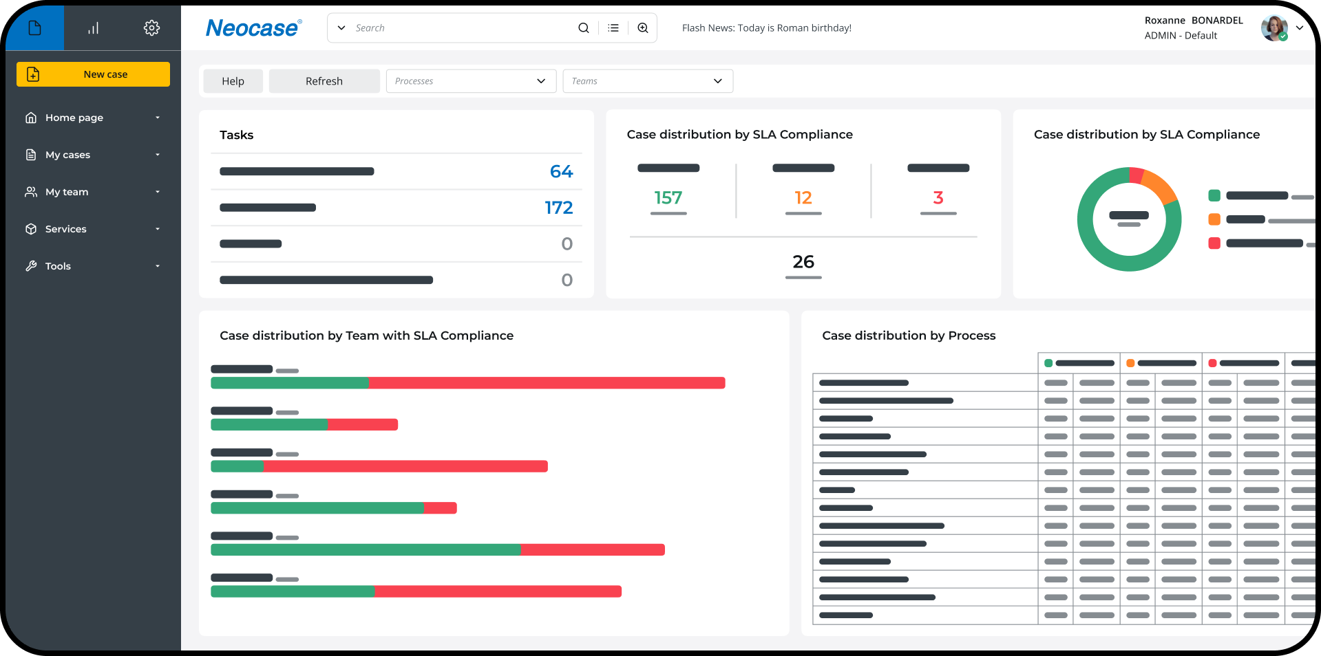This screenshot has height=656, width=1321.
Task: Open the list view icon beside search
Action: [613, 28]
